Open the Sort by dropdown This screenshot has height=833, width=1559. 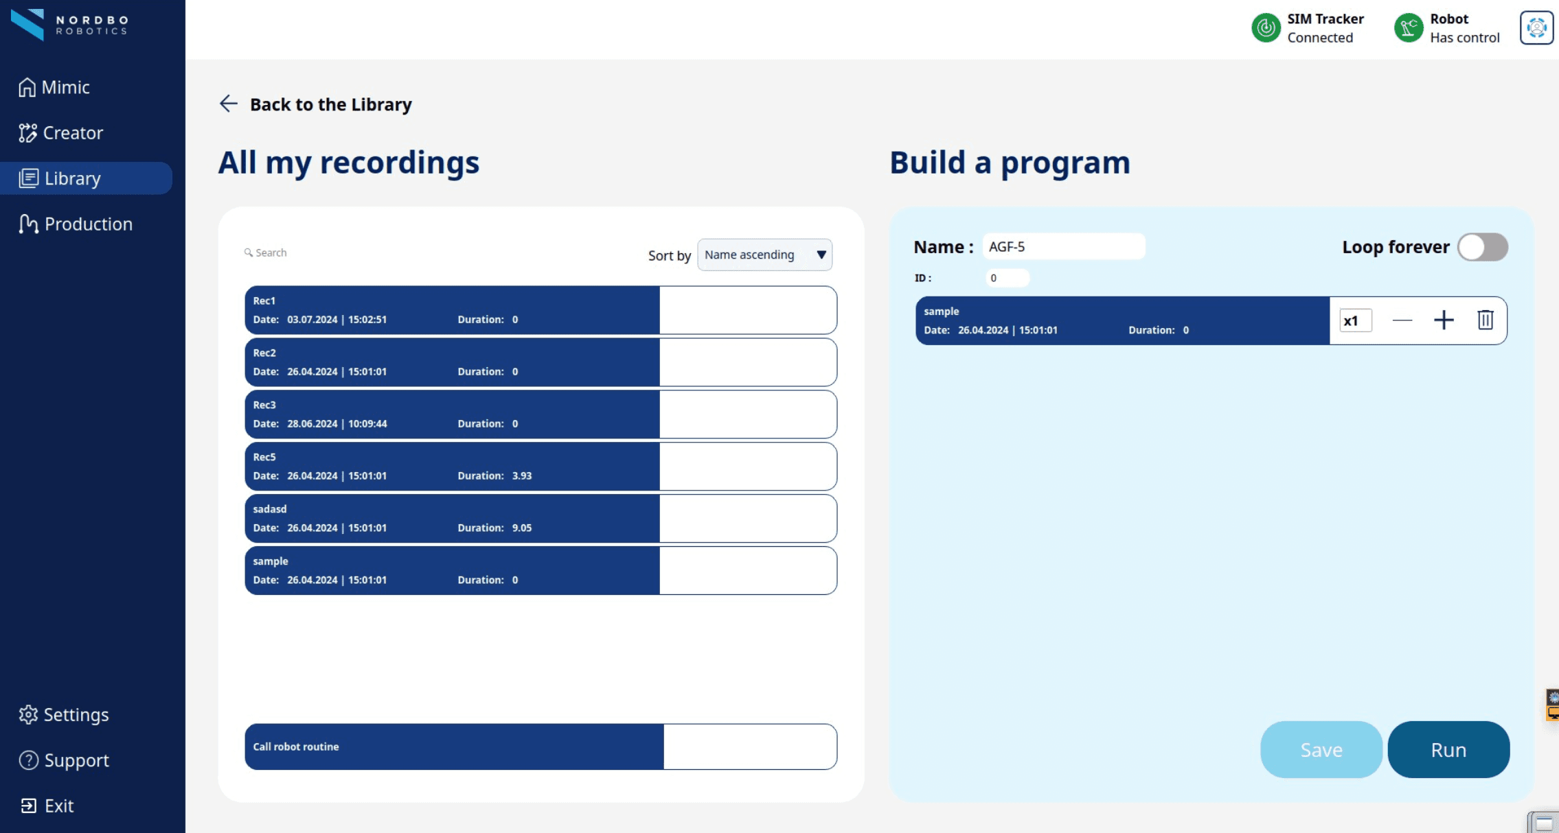tap(764, 255)
